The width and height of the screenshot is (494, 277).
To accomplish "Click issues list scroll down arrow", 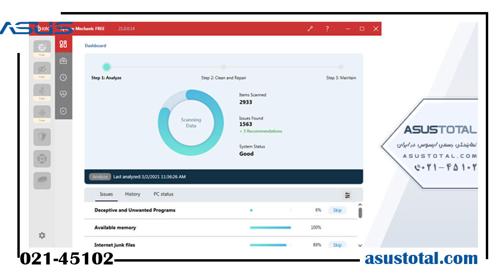I will click(x=360, y=246).
